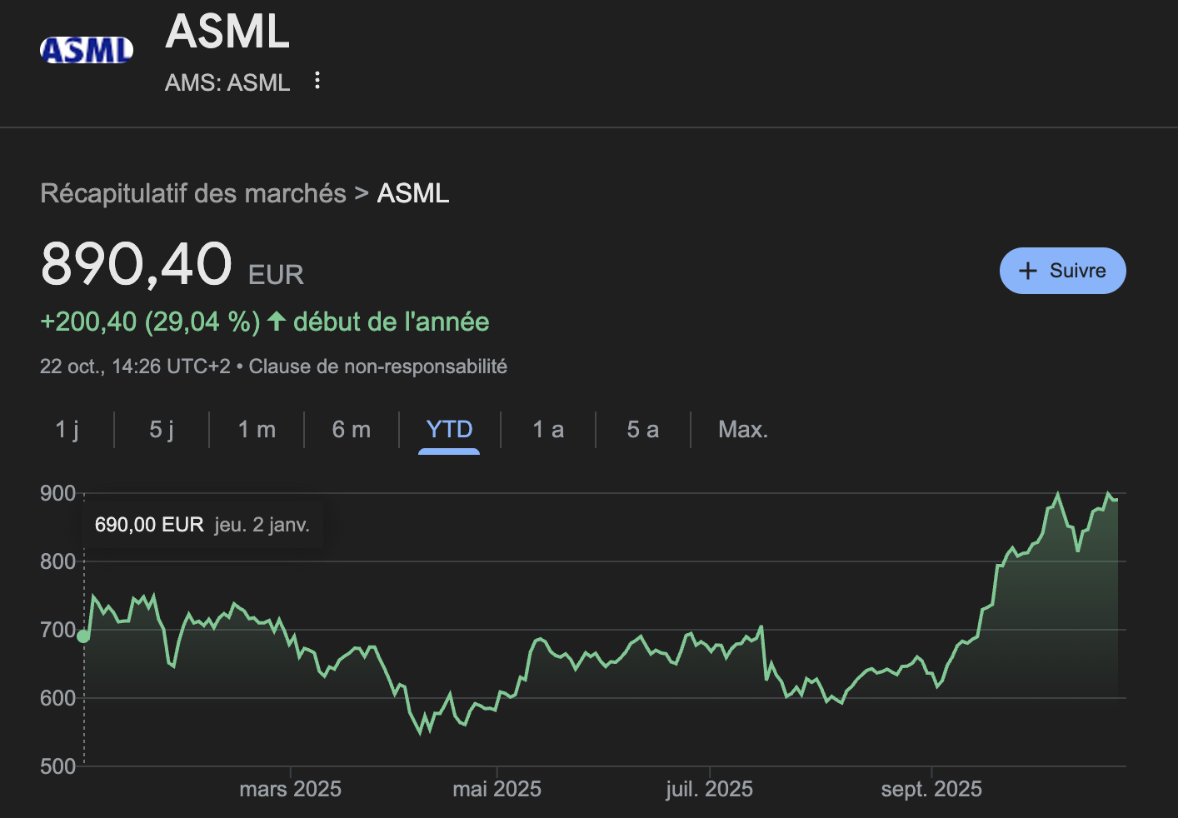The width and height of the screenshot is (1178, 818).
Task: Click the green up arrow beside début de l'année
Action: (277, 322)
